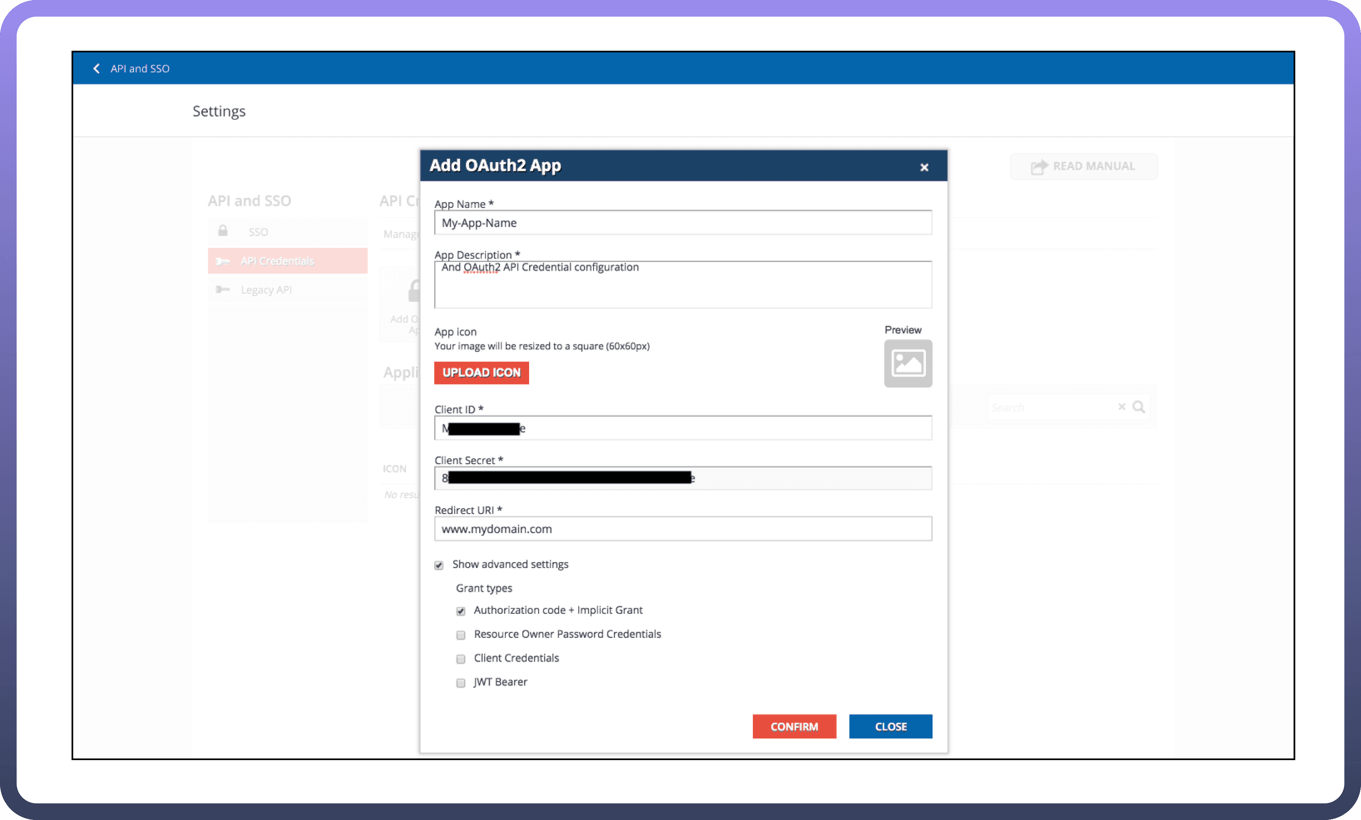Image resolution: width=1361 pixels, height=820 pixels.
Task: Click into the Redirect URI field
Action: pyautogui.click(x=683, y=529)
